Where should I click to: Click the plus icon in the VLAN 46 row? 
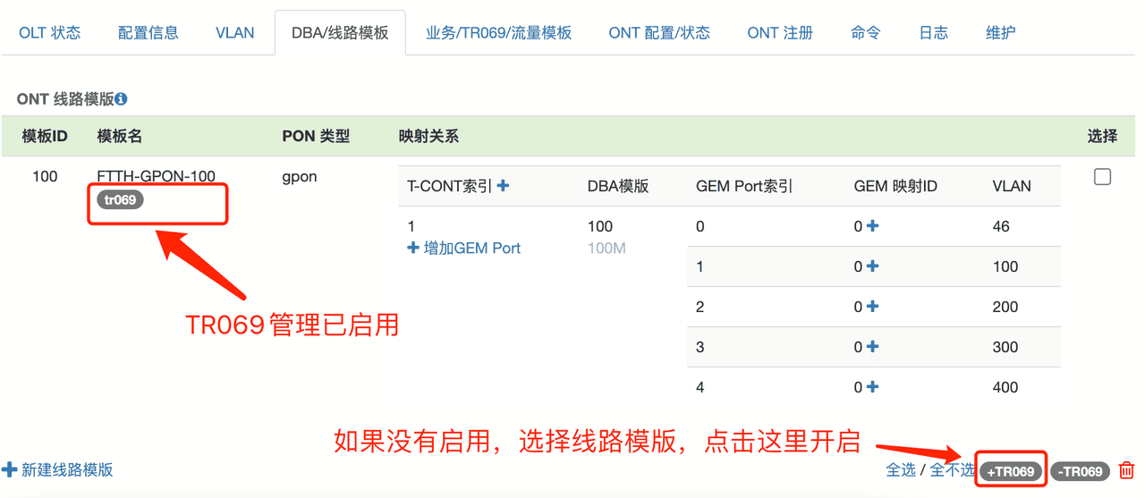point(872,226)
